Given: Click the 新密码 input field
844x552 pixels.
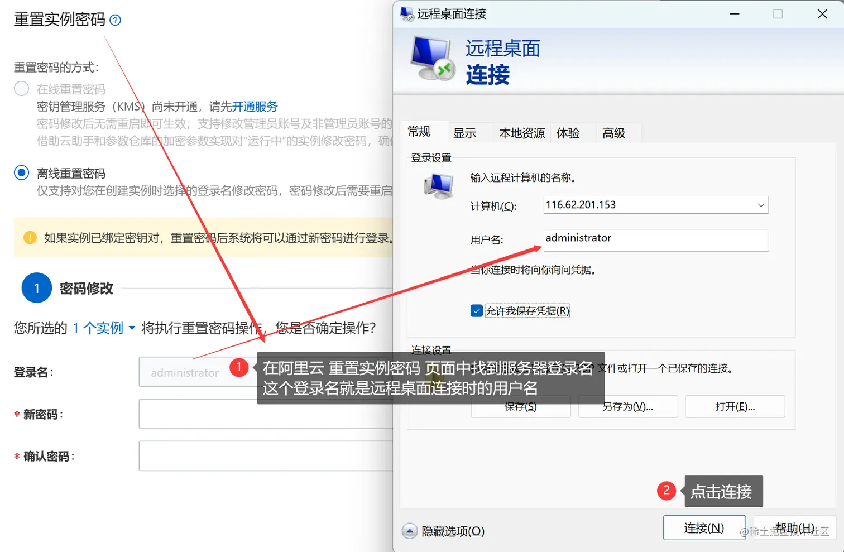Looking at the screenshot, I should coord(266,414).
